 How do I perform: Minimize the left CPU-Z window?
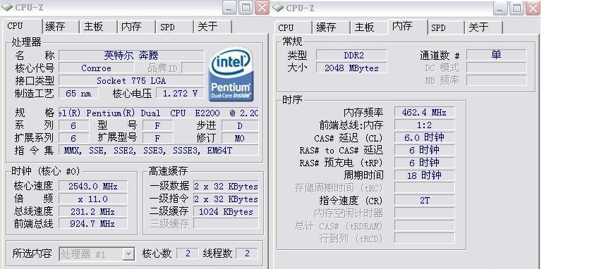pos(229,8)
